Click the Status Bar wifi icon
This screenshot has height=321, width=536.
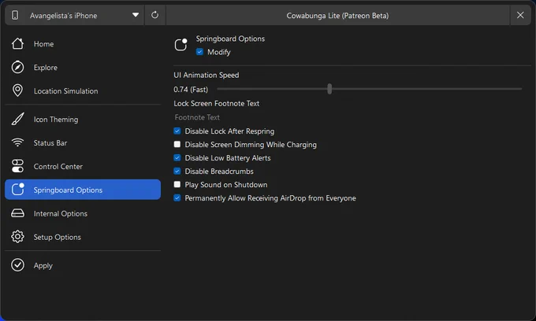(x=17, y=142)
